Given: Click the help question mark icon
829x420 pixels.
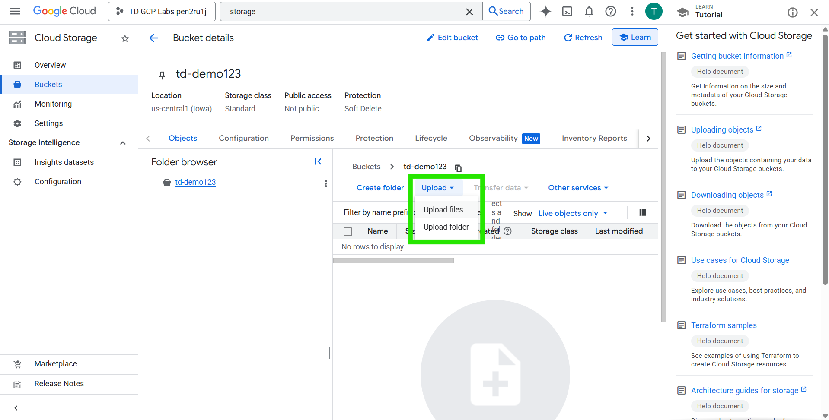Looking at the screenshot, I should click(x=610, y=12).
